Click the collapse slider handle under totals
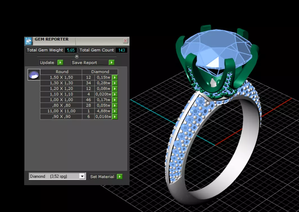 77,56
